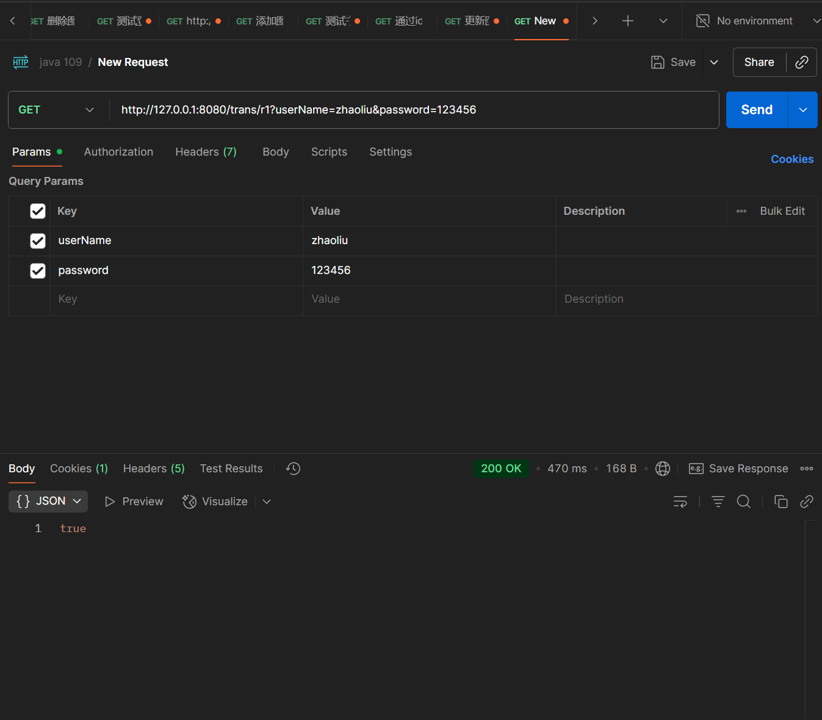The width and height of the screenshot is (822, 720).
Task: Uncheck the userName parameter checkbox
Action: coord(38,241)
